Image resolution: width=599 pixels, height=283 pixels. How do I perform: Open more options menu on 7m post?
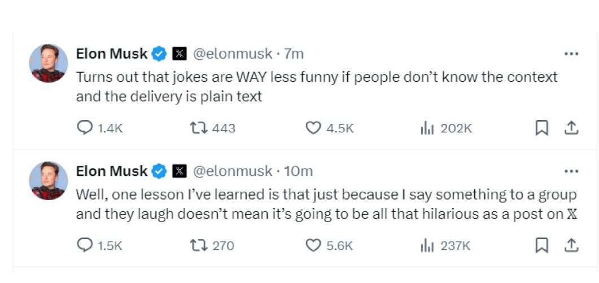click(x=571, y=54)
